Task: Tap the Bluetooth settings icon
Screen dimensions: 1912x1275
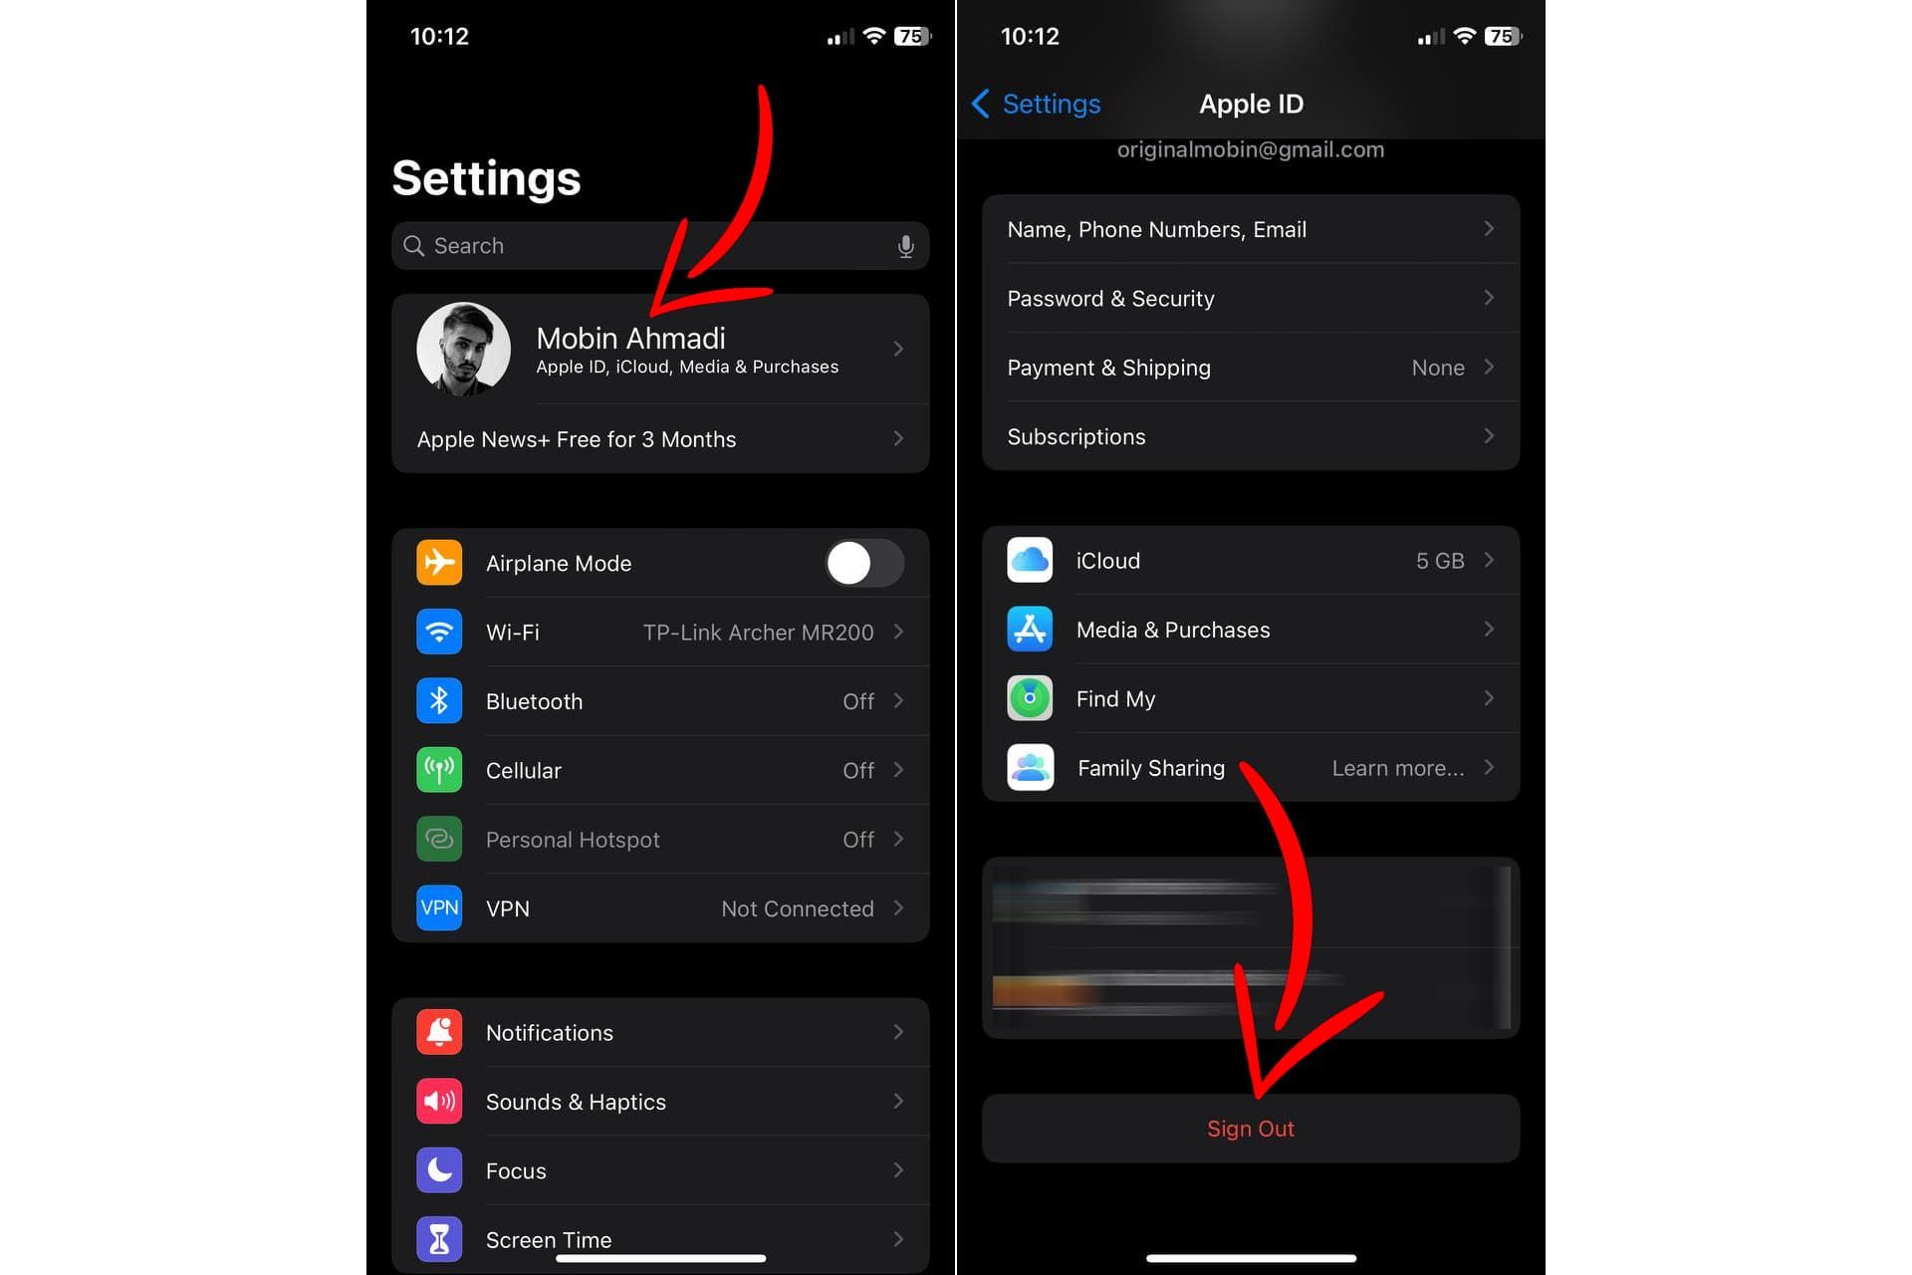Action: coord(441,700)
